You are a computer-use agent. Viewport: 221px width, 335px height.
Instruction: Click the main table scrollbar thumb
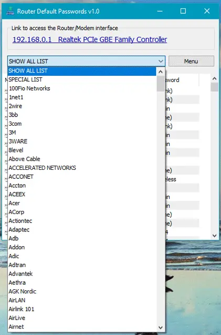pyautogui.click(x=215, y=87)
